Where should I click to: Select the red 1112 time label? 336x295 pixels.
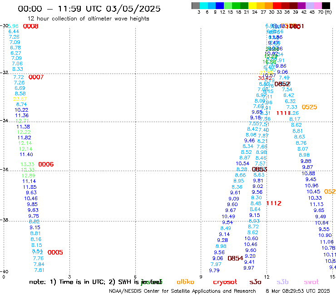pyautogui.click(x=274, y=203)
